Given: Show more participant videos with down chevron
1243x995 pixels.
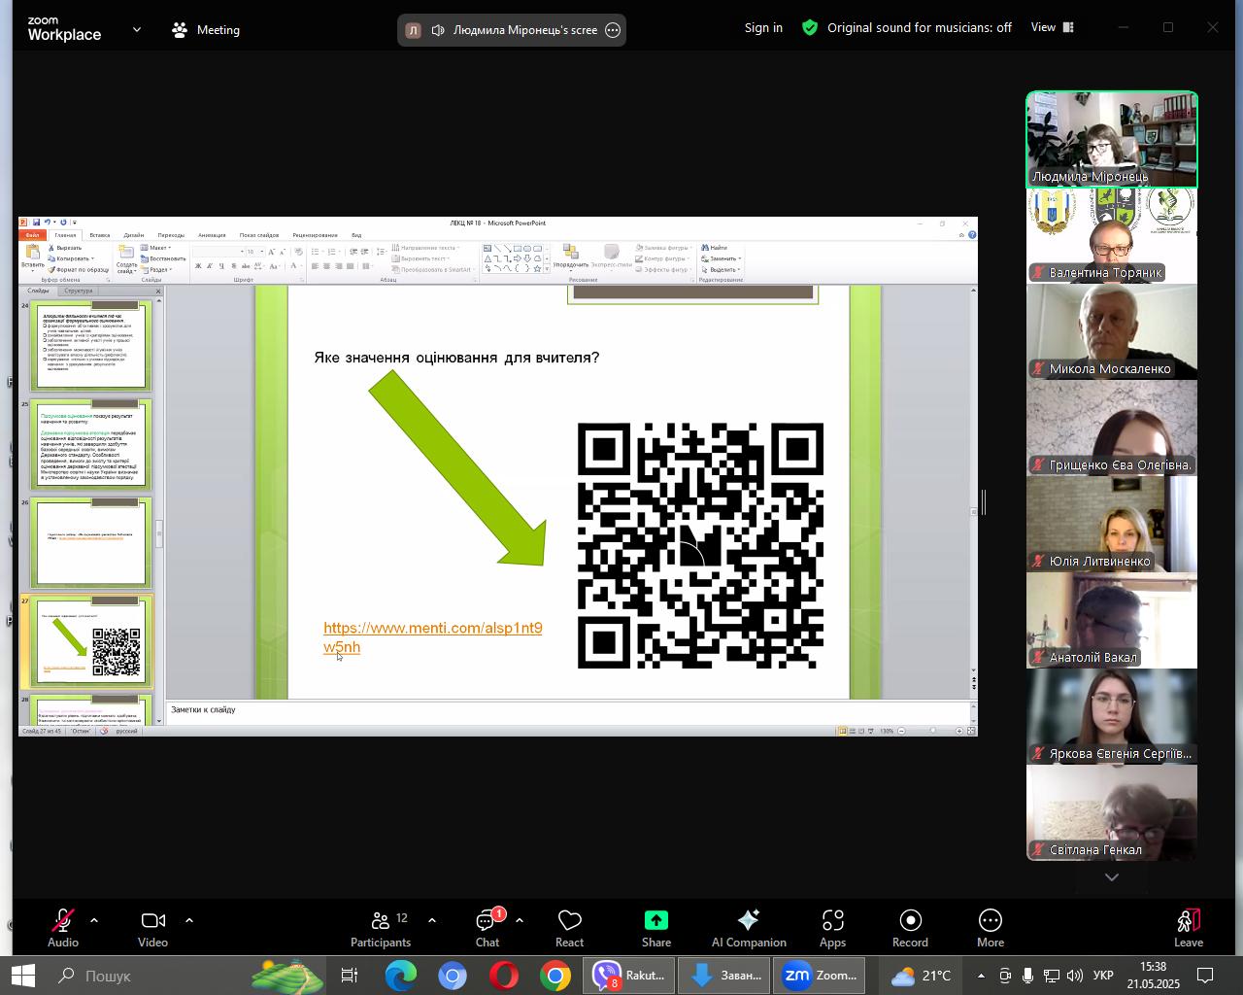Looking at the screenshot, I should tap(1112, 876).
